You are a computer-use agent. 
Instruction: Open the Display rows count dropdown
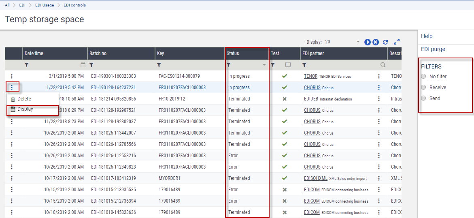[x=358, y=42]
